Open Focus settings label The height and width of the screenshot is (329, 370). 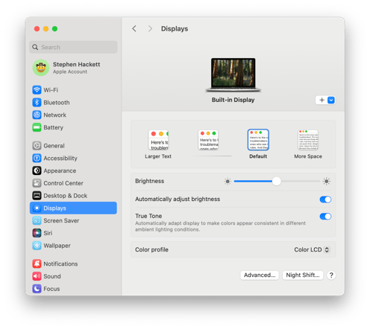click(x=51, y=289)
